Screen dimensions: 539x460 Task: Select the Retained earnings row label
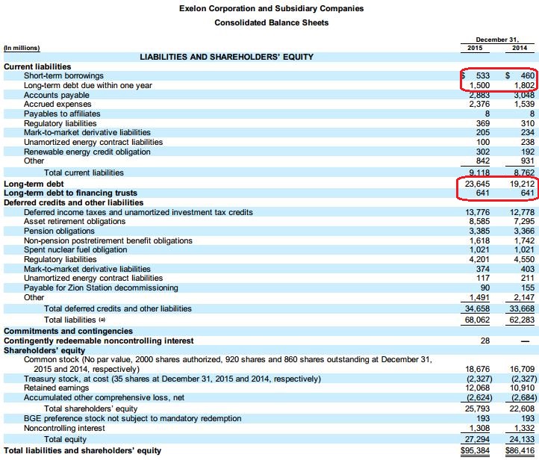click(57, 388)
